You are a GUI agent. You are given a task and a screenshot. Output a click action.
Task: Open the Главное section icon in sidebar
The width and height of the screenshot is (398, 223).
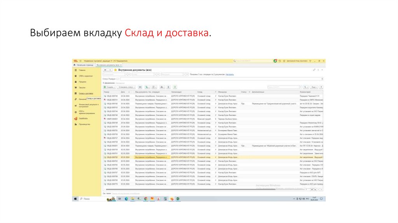(x=76, y=70)
